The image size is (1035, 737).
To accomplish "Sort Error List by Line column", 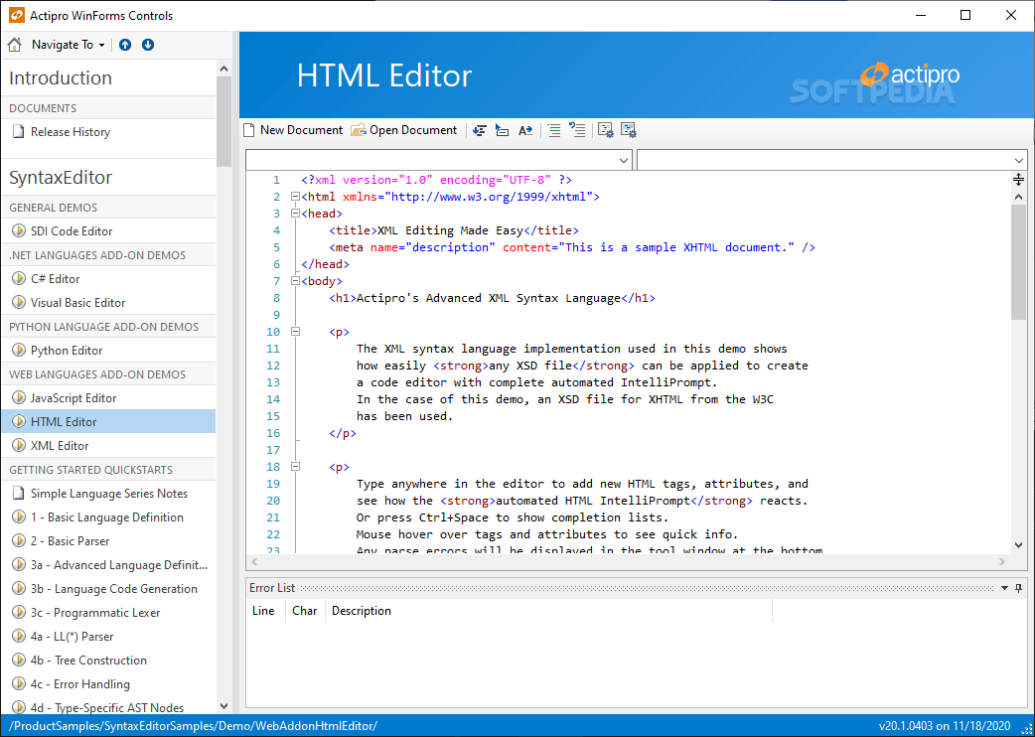I will [266, 611].
